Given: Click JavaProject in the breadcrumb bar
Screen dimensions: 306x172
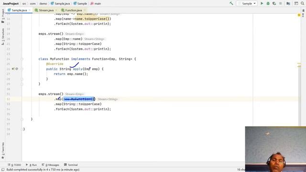Looking at the screenshot, I should pyautogui.click(x=11, y=3).
